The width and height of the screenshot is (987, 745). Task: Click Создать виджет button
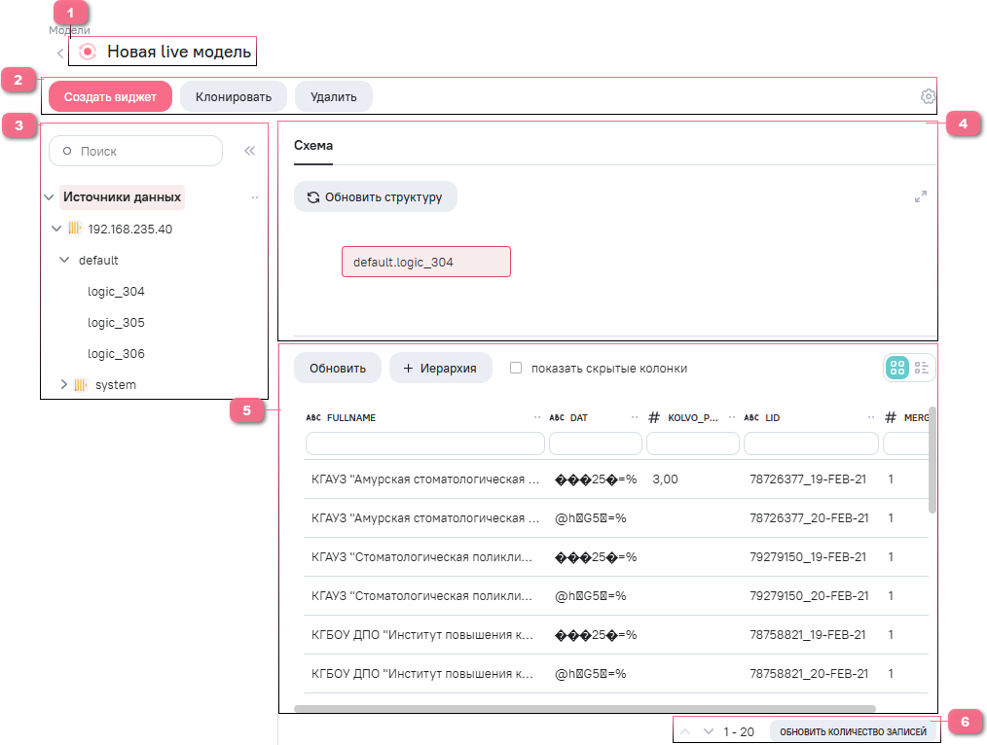110,97
